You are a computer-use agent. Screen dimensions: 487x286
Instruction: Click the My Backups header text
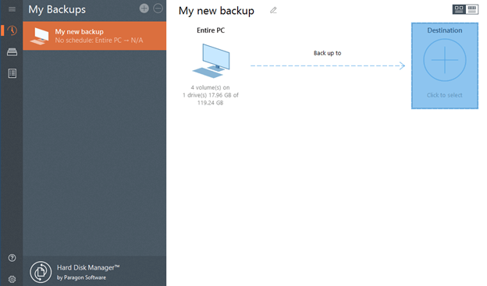57,9
